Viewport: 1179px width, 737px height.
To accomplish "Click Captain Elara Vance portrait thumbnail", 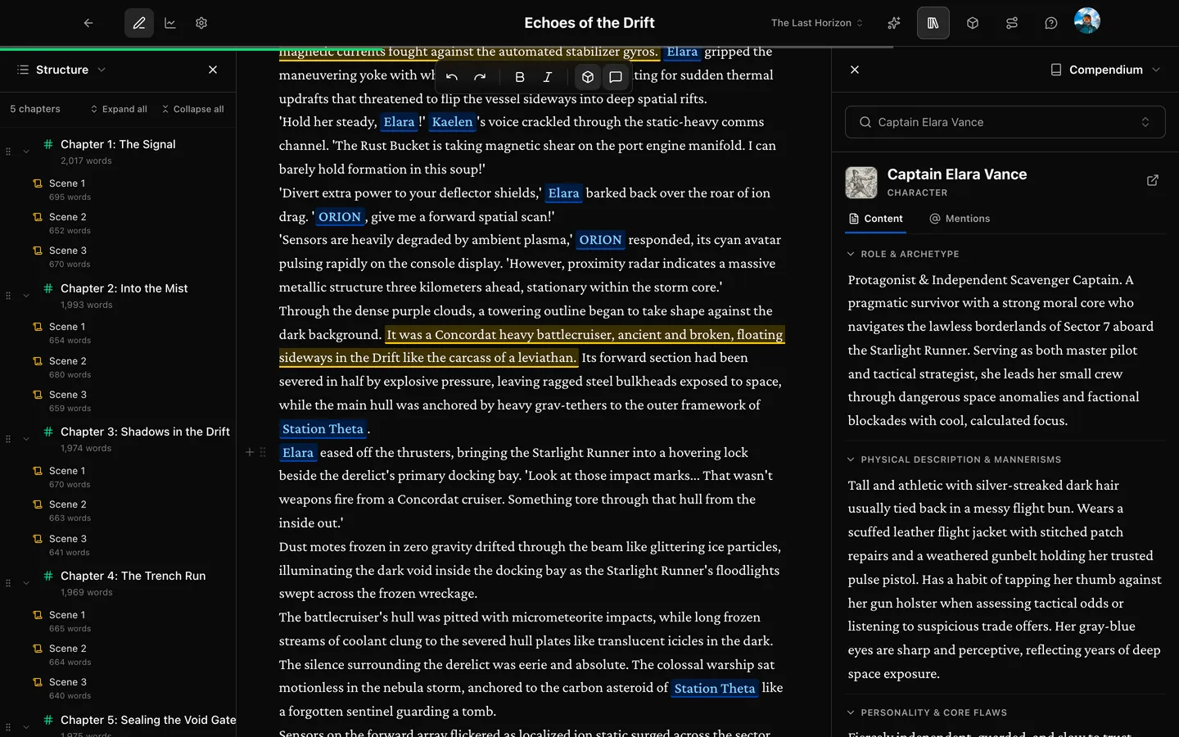I will tap(861, 183).
